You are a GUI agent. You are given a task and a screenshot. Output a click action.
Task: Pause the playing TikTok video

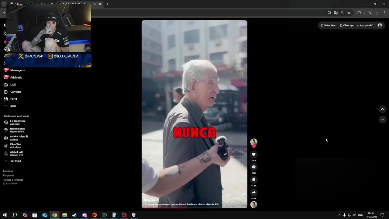[x=194, y=114]
